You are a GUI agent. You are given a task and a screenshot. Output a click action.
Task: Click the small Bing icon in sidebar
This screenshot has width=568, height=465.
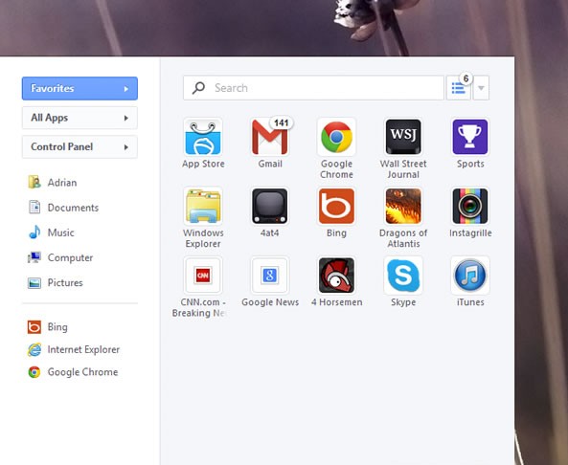click(x=34, y=327)
